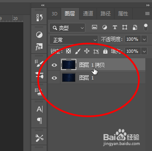Lock position move icon
Image resolution: width=152 pixels, height=151 pixels.
(87, 51)
